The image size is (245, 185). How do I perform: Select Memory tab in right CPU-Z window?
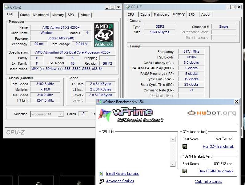click(179, 14)
